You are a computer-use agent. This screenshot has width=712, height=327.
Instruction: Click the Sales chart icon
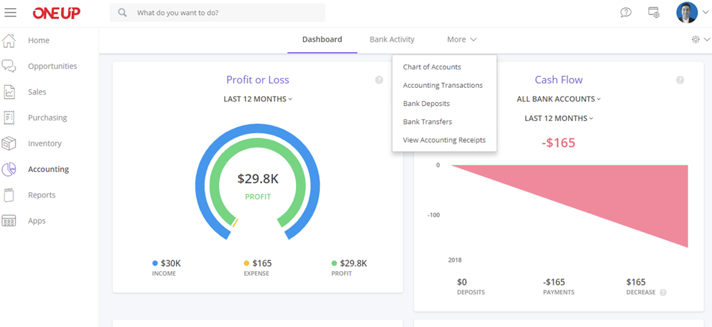click(x=9, y=92)
